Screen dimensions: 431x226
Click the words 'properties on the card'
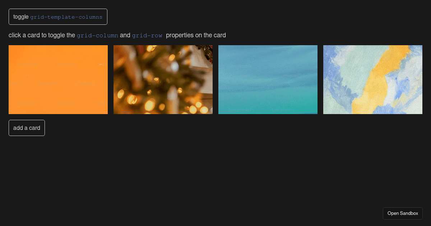(x=196, y=36)
